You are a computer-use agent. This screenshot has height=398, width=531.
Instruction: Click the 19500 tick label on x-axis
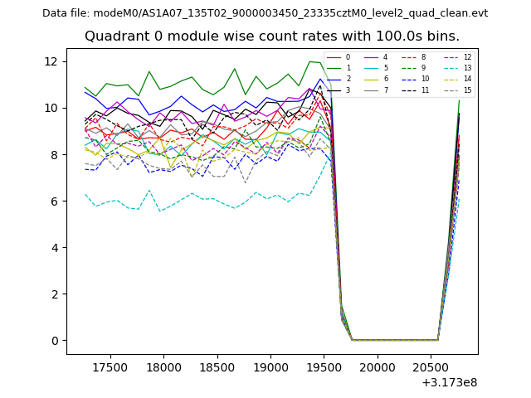click(324, 367)
